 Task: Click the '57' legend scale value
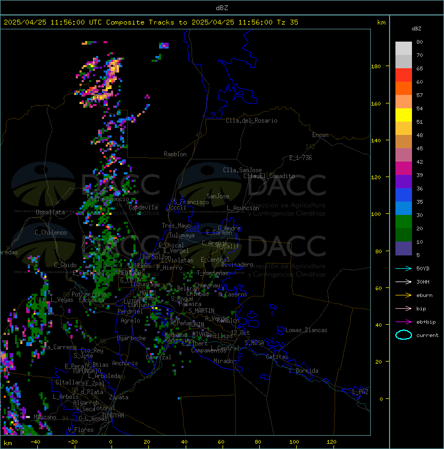coord(419,95)
